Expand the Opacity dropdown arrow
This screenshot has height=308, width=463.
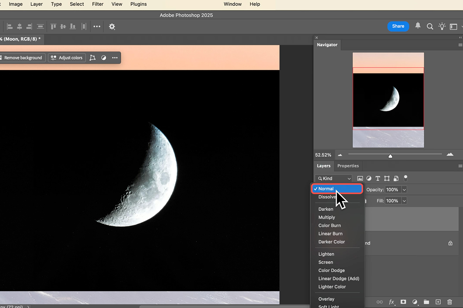pyautogui.click(x=404, y=190)
